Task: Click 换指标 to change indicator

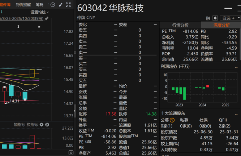Action: (x=32, y=125)
